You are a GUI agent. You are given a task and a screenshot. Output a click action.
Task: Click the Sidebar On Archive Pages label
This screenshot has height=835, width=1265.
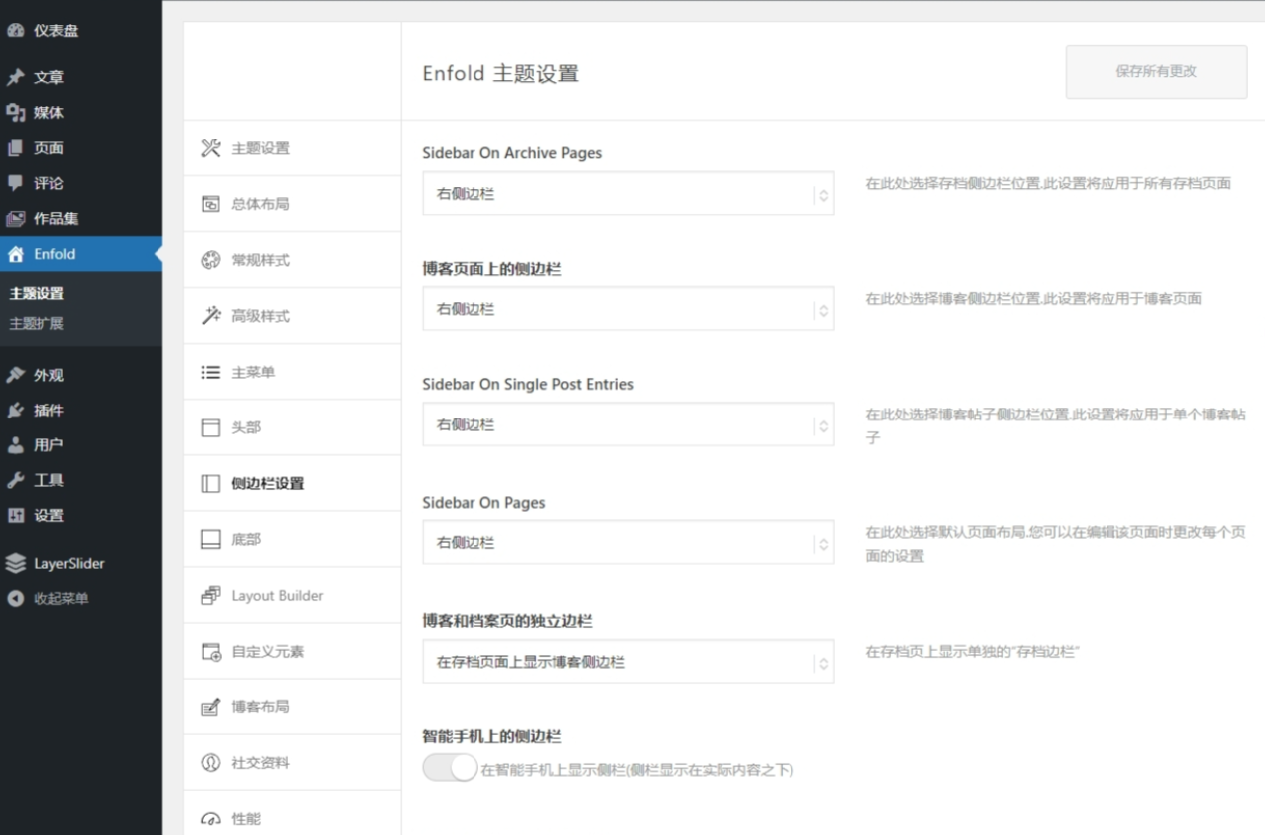pos(512,153)
